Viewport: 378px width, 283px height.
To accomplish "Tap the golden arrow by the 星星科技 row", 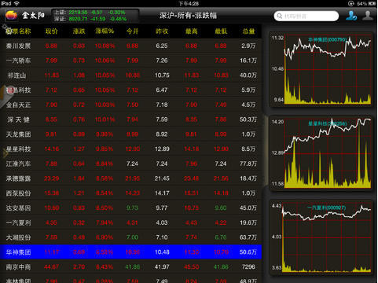I will coord(5,153).
